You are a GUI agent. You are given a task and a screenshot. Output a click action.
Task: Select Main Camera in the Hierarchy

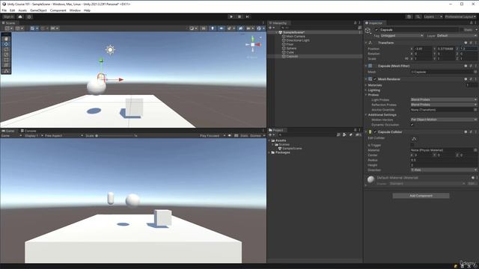coord(296,37)
